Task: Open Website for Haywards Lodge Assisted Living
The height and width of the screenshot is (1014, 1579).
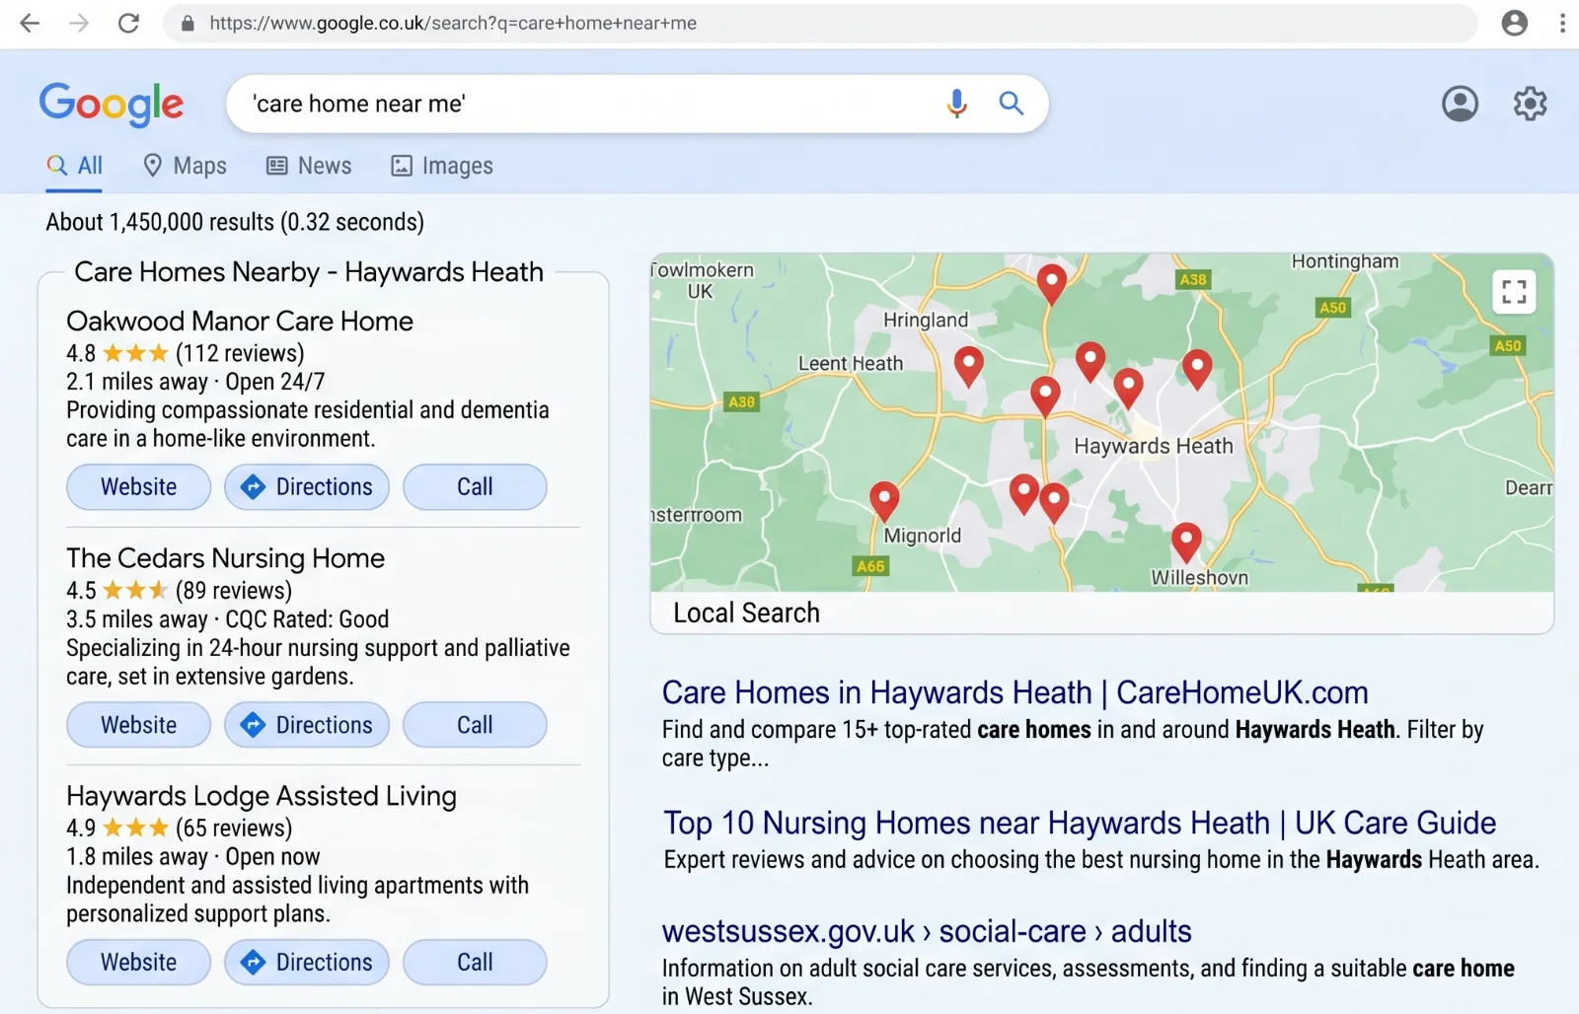Action: (139, 962)
